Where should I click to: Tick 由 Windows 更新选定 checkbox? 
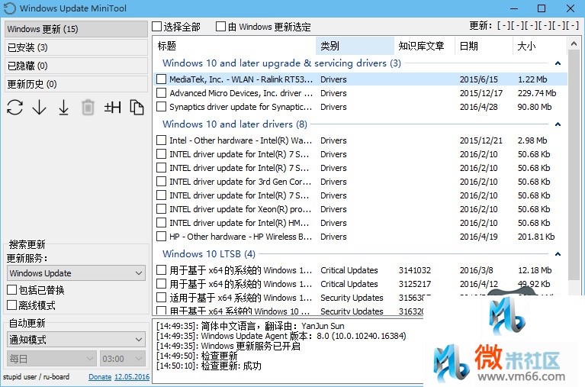(221, 27)
